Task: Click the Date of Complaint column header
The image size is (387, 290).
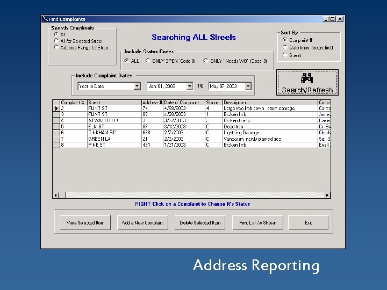Action: coord(184,103)
